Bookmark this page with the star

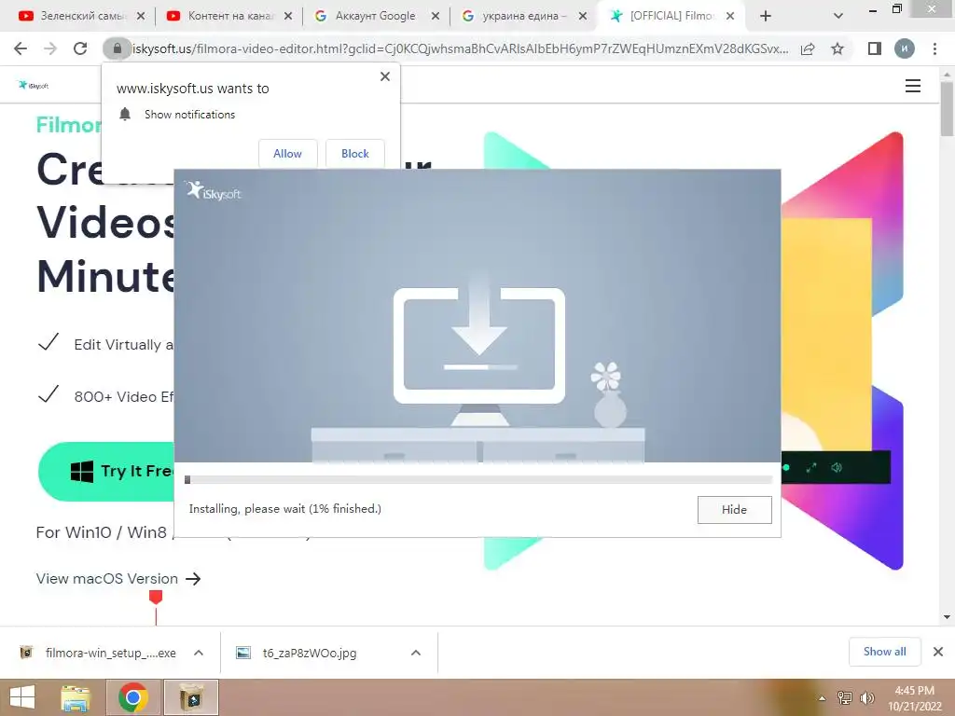(x=838, y=48)
